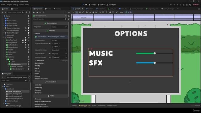
Task: Click the lock selected node icon
Action: (x=110, y=12)
